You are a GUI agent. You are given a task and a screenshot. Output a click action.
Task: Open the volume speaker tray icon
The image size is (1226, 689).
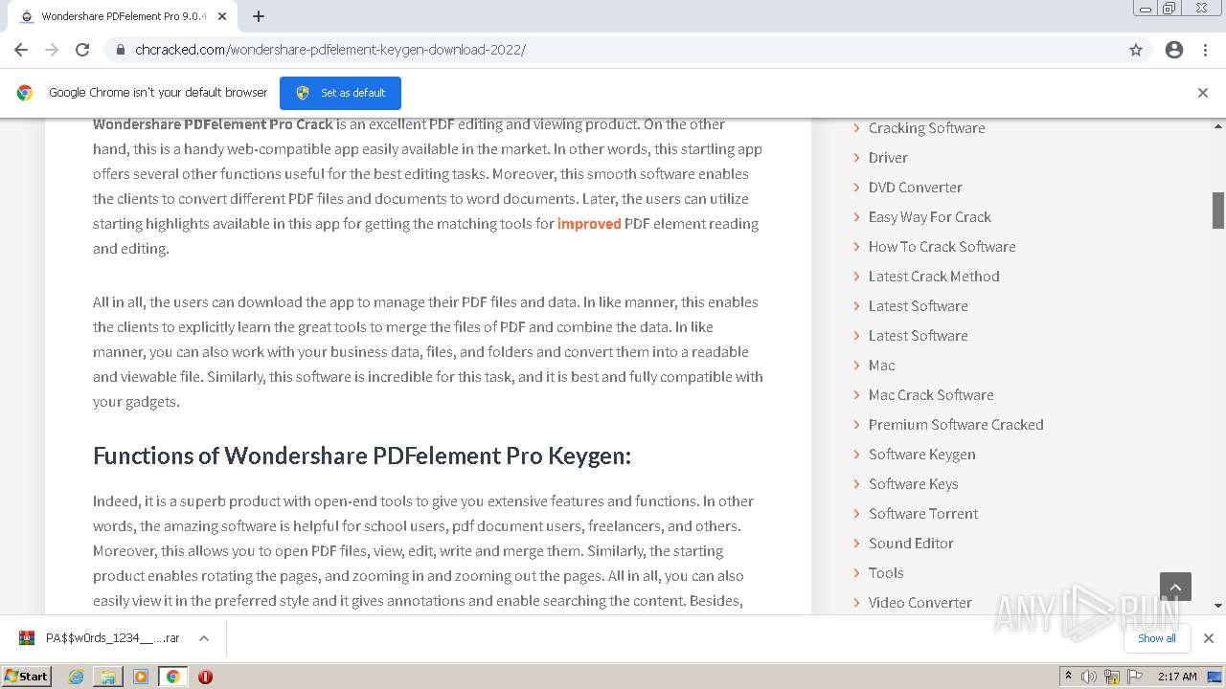[x=1089, y=677]
